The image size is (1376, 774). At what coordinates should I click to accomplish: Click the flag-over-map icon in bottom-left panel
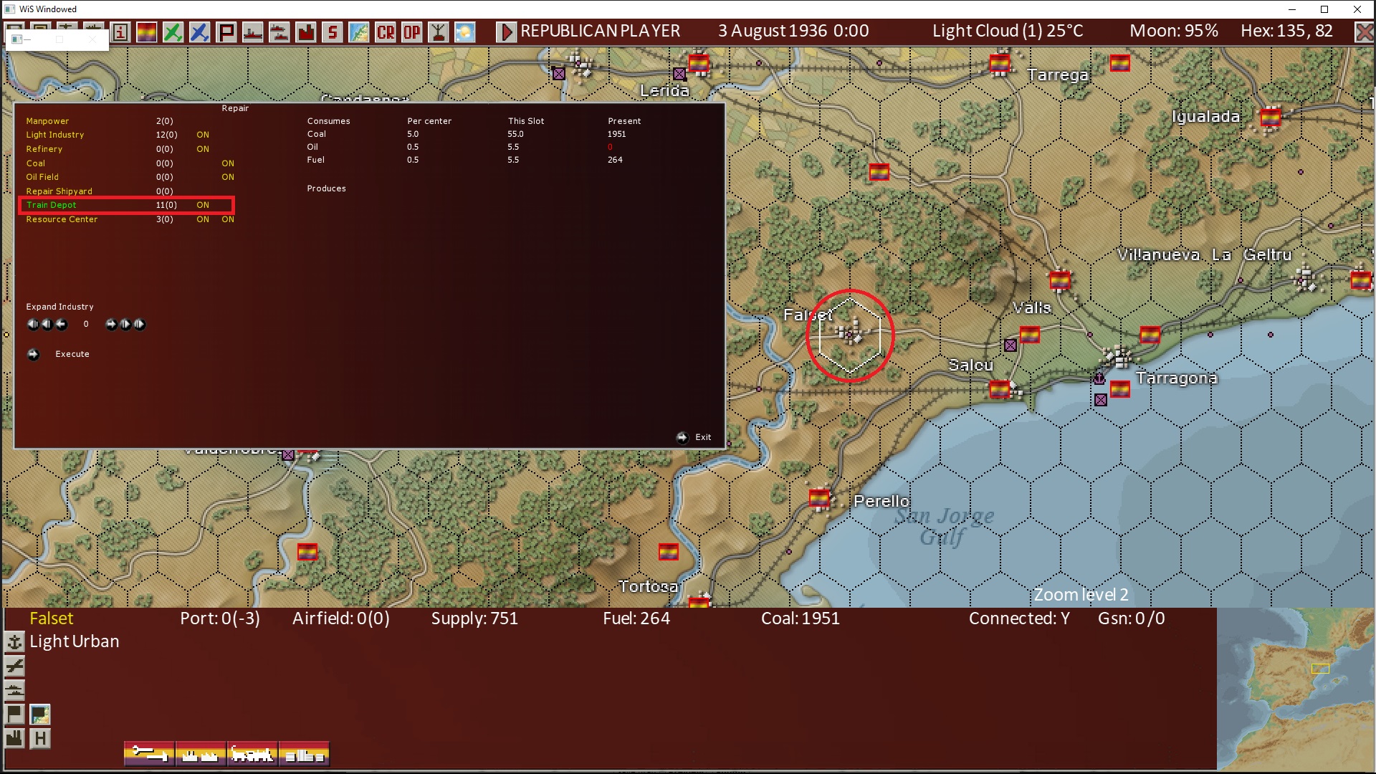coord(40,715)
